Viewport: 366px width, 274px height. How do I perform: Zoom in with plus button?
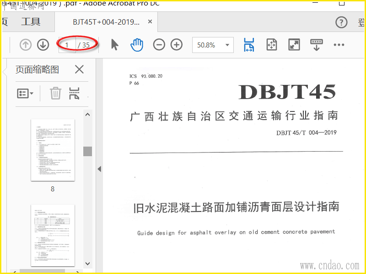point(177,45)
